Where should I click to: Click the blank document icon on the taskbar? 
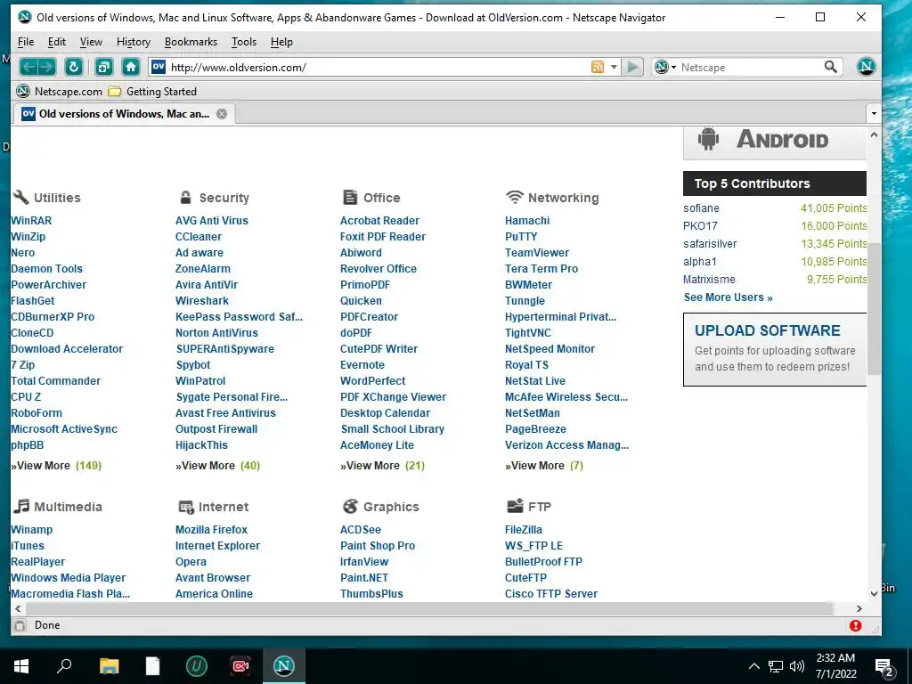(x=152, y=666)
